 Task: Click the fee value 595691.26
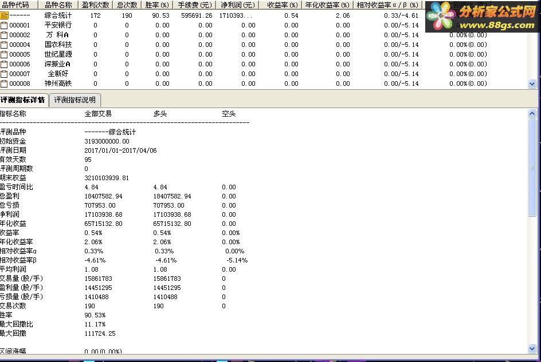197,16
